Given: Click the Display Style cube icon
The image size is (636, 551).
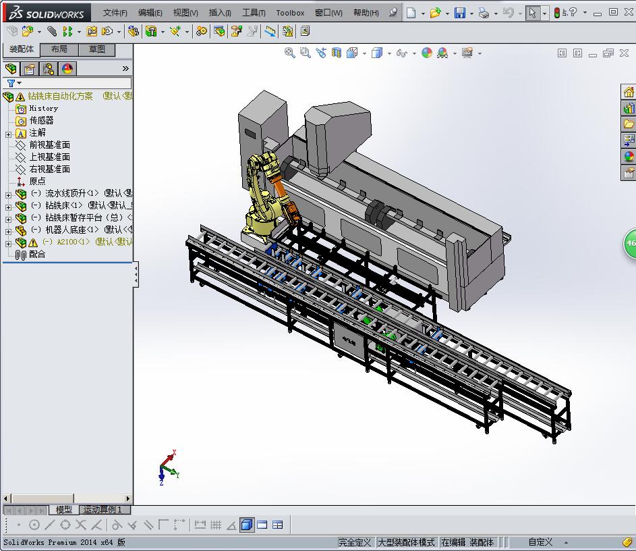Looking at the screenshot, I should pyautogui.click(x=377, y=53).
